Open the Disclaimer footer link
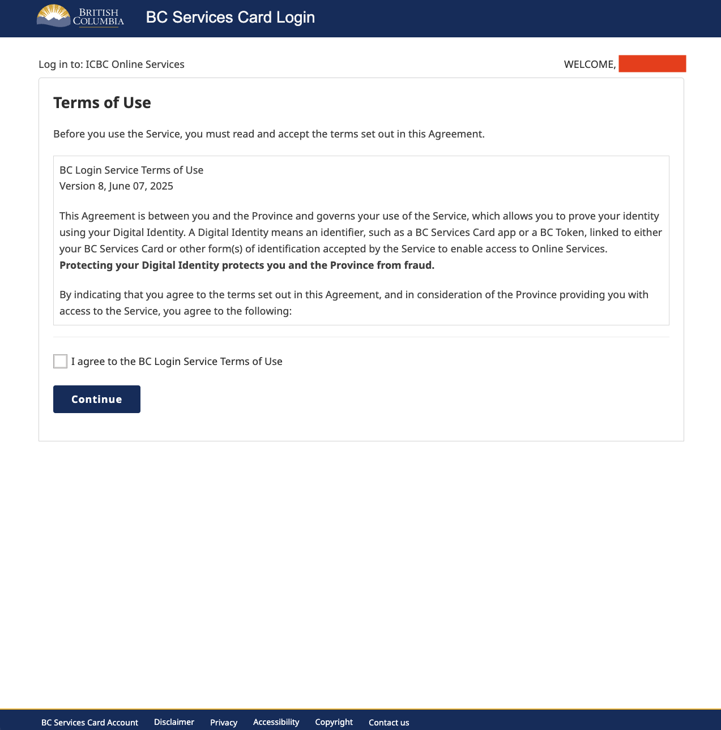 174,722
